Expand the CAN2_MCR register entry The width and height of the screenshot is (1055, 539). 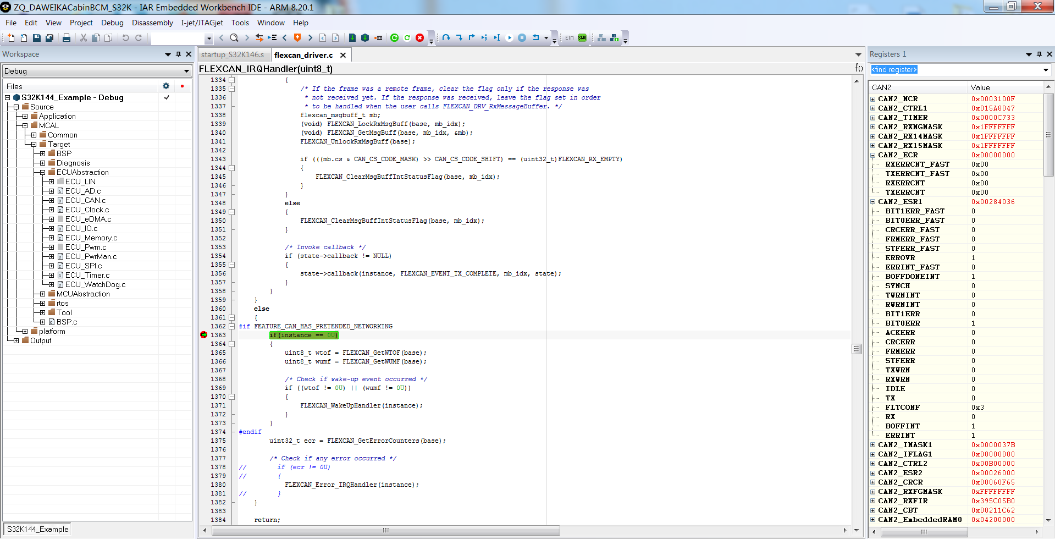(x=872, y=99)
